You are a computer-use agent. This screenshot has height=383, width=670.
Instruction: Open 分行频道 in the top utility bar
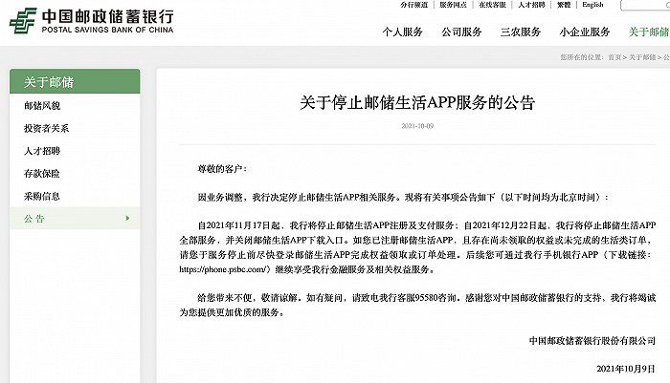click(415, 5)
